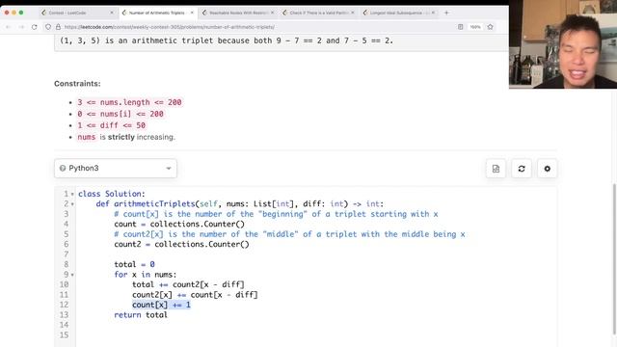Open editor settings gear
Viewport: 617px width, 347px height.
click(547, 169)
